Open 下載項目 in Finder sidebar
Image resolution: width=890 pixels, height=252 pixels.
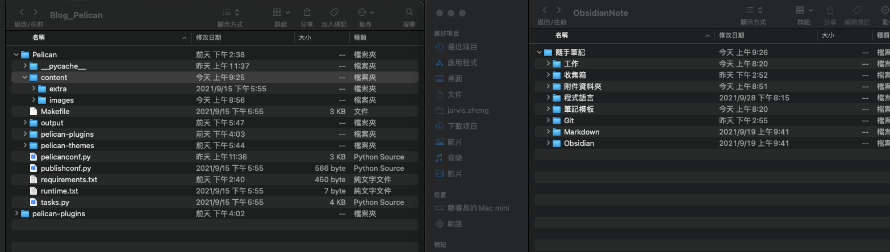point(457,126)
